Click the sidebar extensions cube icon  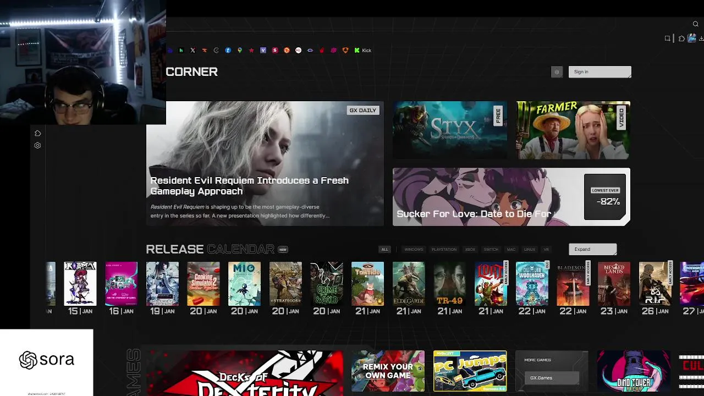(37, 133)
